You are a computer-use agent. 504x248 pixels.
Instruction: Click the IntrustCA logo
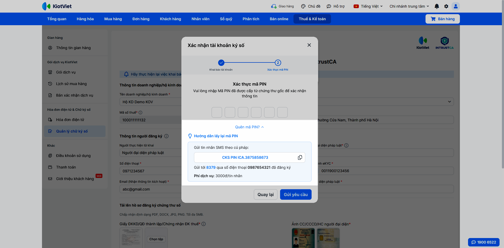[444, 43]
